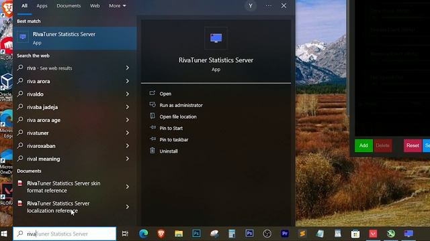Image resolution: width=430 pixels, height=241 pixels.
Task: Expand the 'rivatuner' suggestion arrow
Action: click(128, 133)
